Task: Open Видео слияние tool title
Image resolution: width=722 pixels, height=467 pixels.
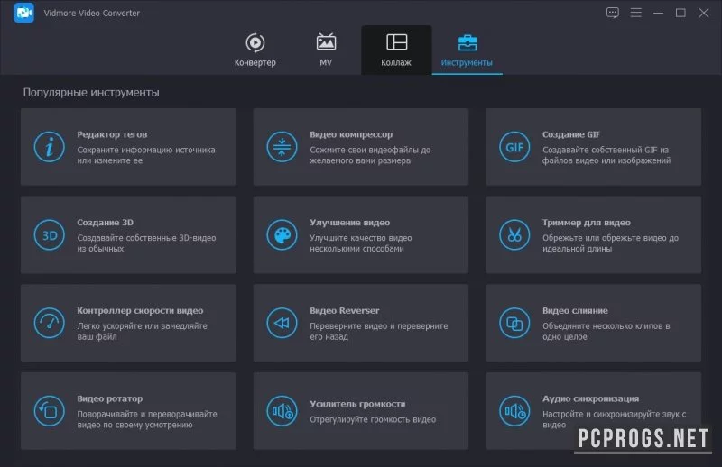Action: (x=575, y=310)
